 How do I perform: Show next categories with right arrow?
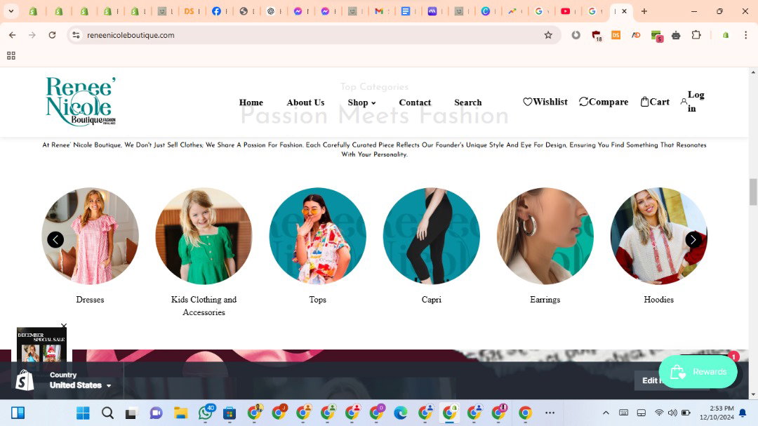[x=693, y=239]
